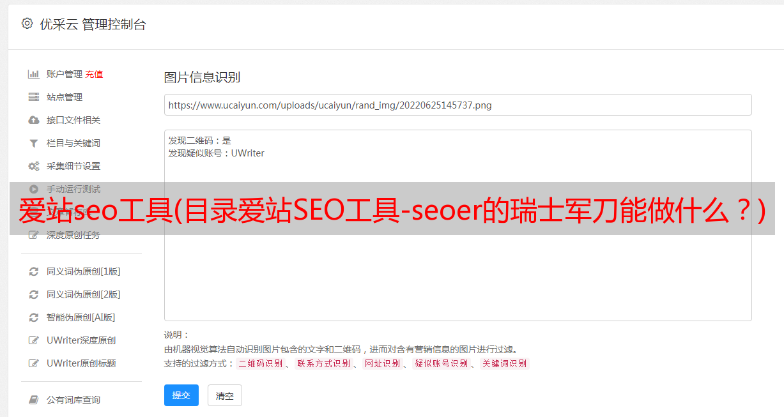784x417 pixels.
Task: Click the gear icon beside 优采云 管理控制台
Action: [x=27, y=24]
